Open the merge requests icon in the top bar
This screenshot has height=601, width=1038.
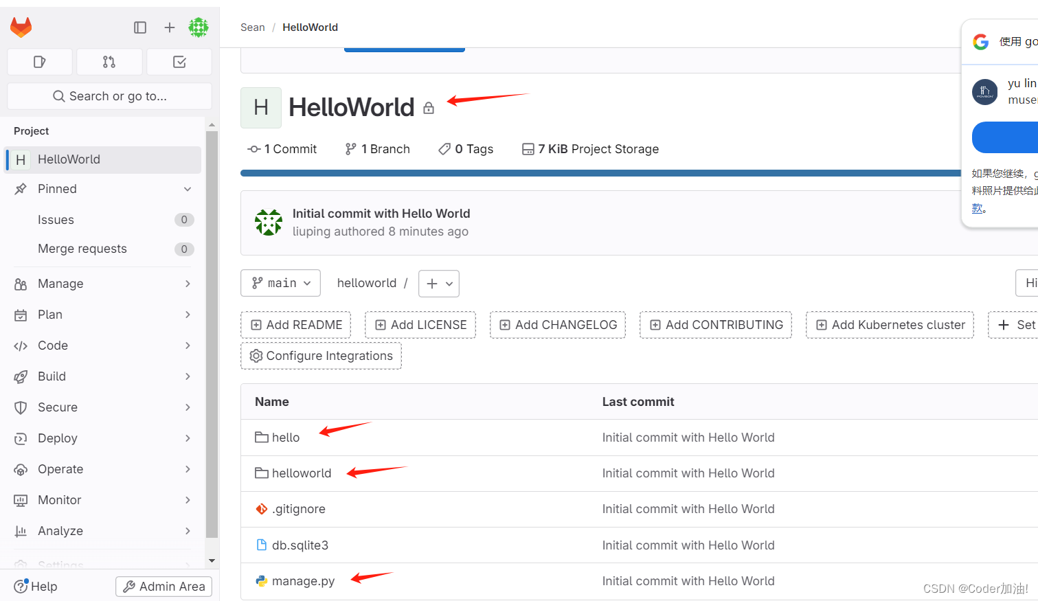[109, 61]
